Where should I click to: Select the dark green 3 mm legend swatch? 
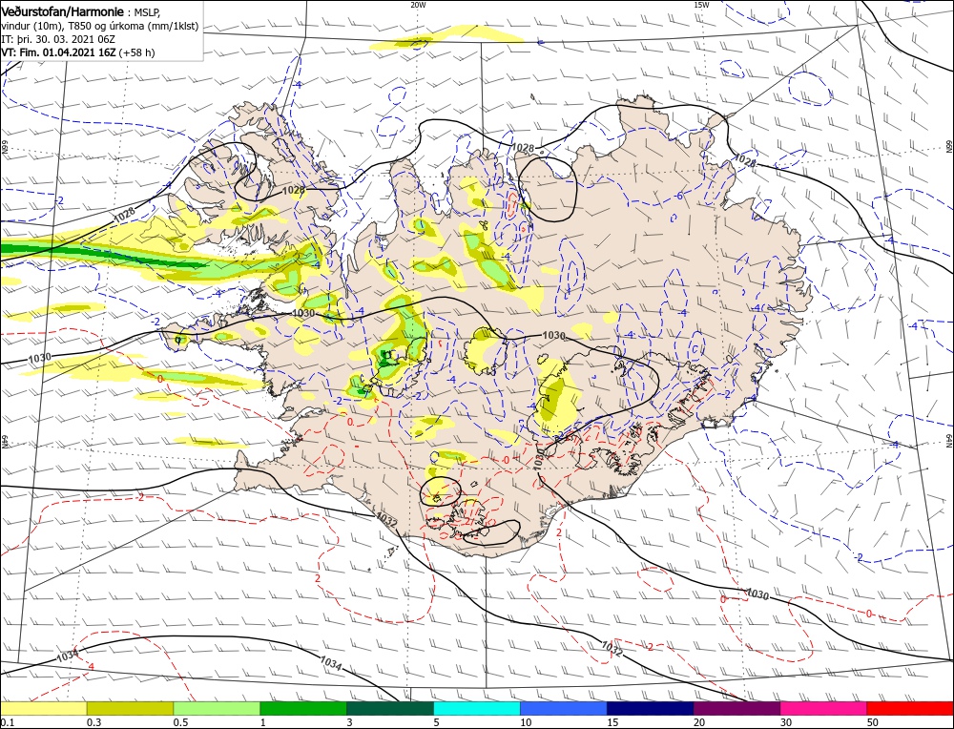(390, 708)
